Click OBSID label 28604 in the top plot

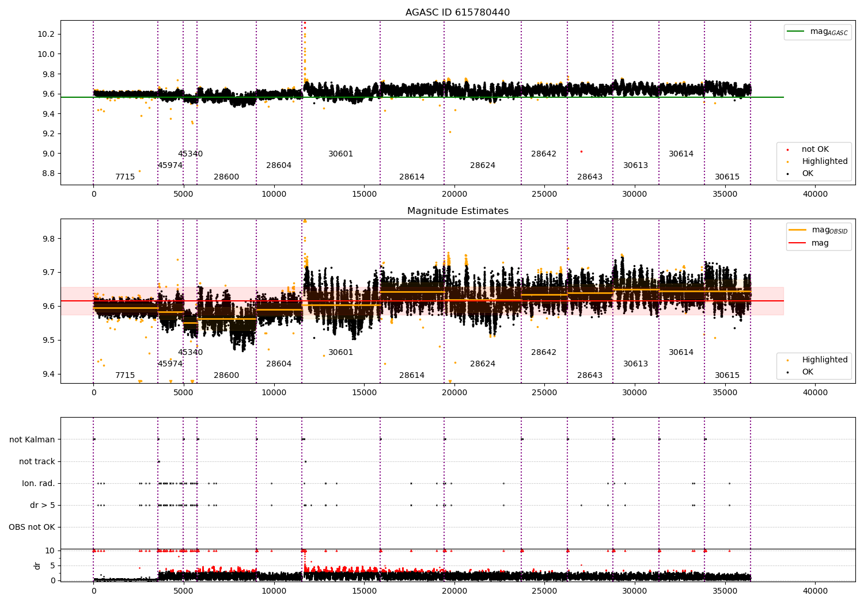279,166
